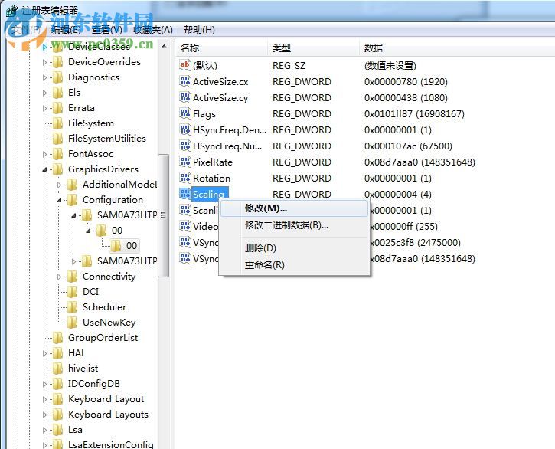Screen dimensions: 555x449
Task: Click the (默认) string value icon
Action: [x=185, y=65]
